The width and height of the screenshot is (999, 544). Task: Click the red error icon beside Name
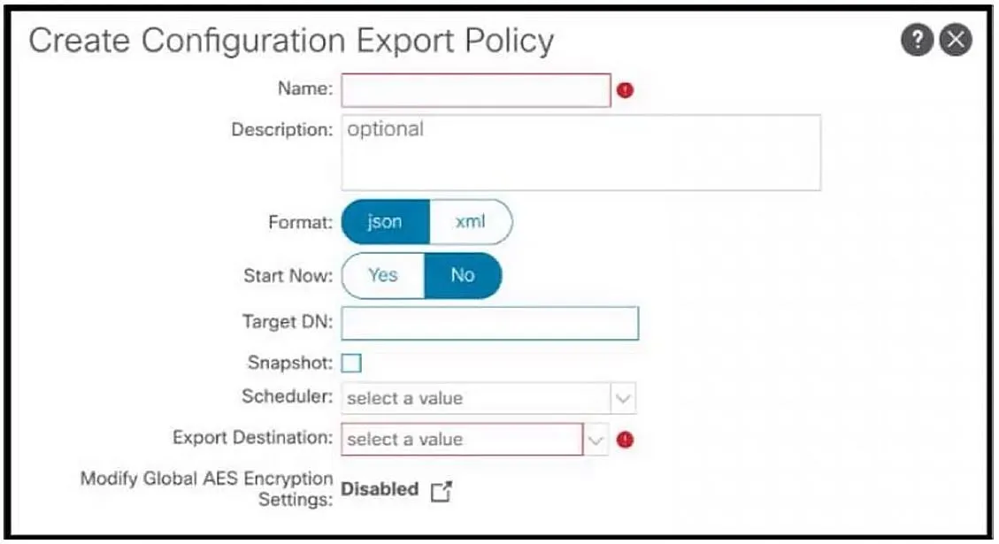[x=625, y=90]
